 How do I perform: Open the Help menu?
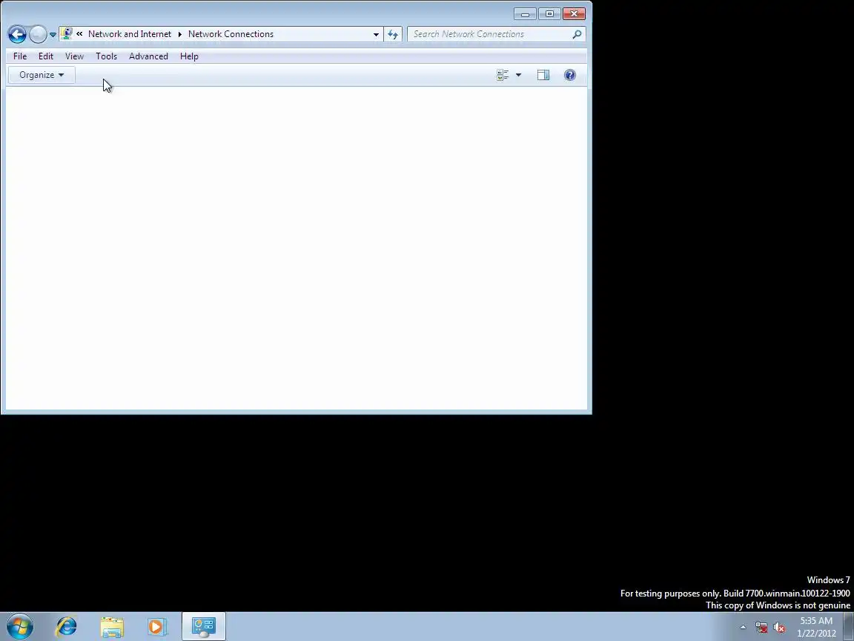(x=189, y=56)
